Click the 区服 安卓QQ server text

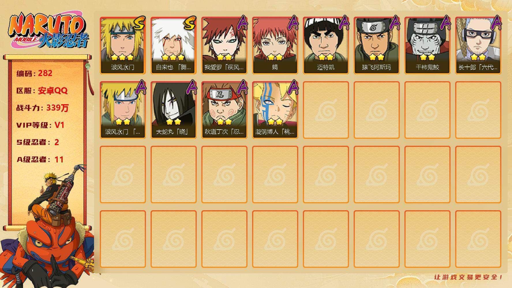pyautogui.click(x=42, y=91)
